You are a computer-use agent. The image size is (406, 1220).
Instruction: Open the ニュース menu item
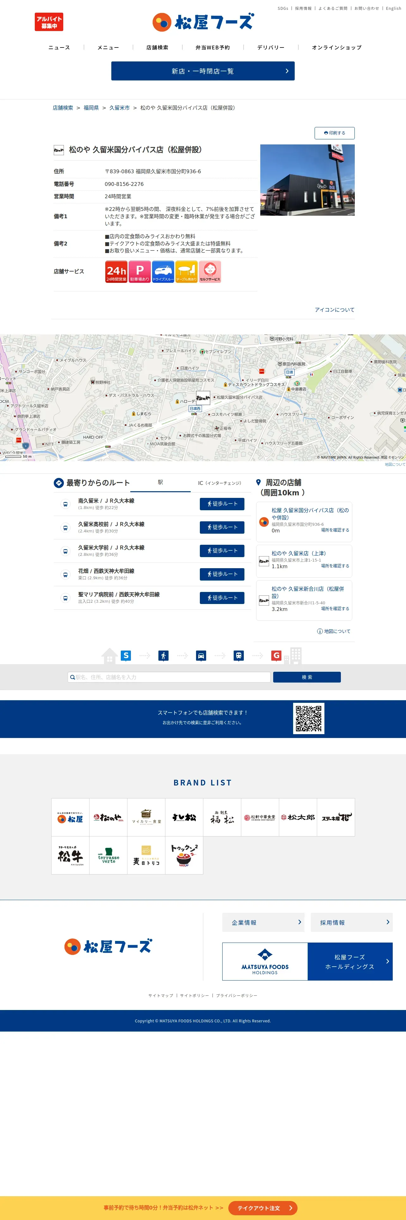click(59, 48)
